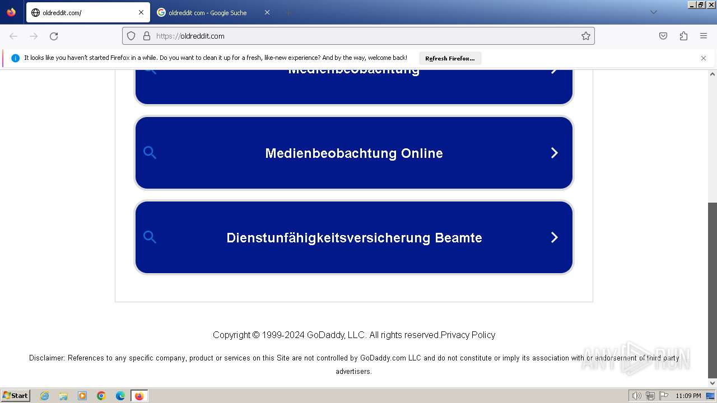
Task: Click the 11:09 PM system clock
Action: tap(688, 396)
